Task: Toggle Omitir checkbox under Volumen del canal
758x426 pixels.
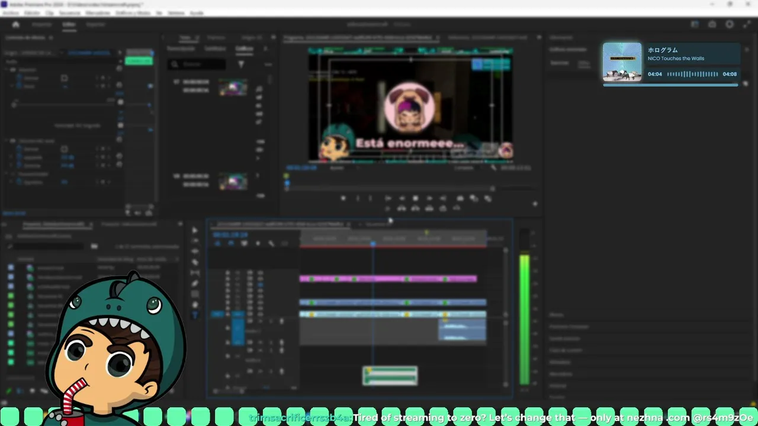Action: pyautogui.click(x=64, y=149)
